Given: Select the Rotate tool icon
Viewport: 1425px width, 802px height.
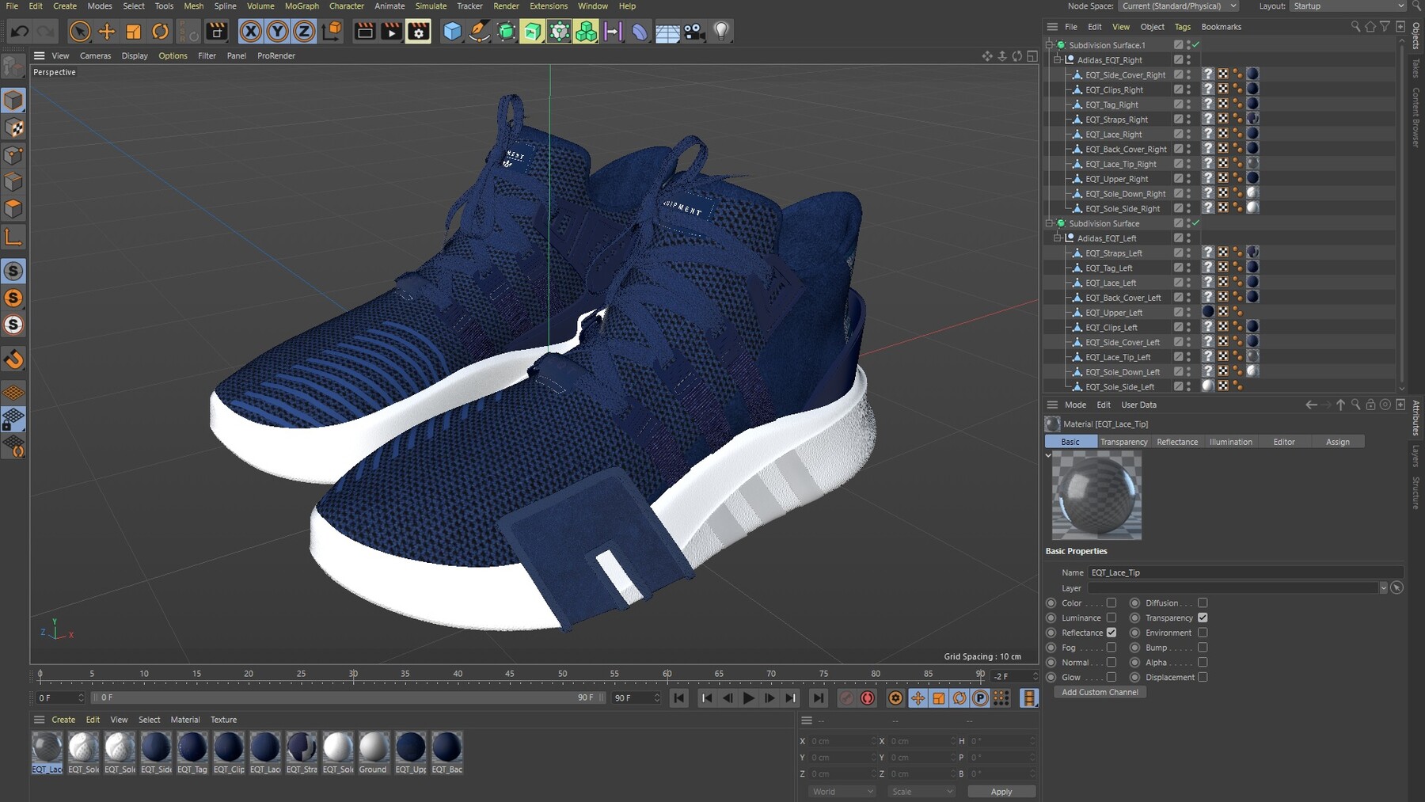Looking at the screenshot, I should click(x=160, y=32).
